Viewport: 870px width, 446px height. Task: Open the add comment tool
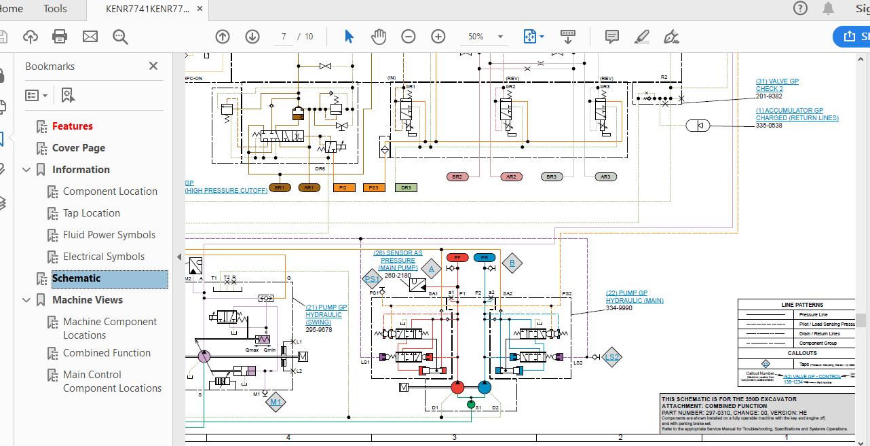611,37
